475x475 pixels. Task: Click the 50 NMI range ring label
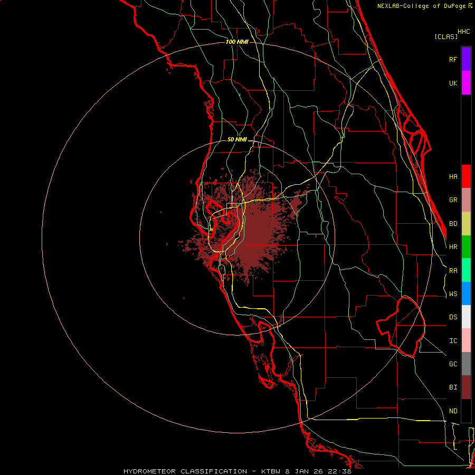[237, 140]
